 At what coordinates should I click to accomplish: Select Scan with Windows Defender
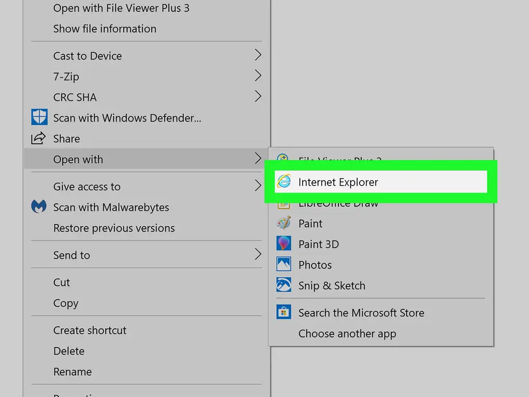(x=147, y=118)
